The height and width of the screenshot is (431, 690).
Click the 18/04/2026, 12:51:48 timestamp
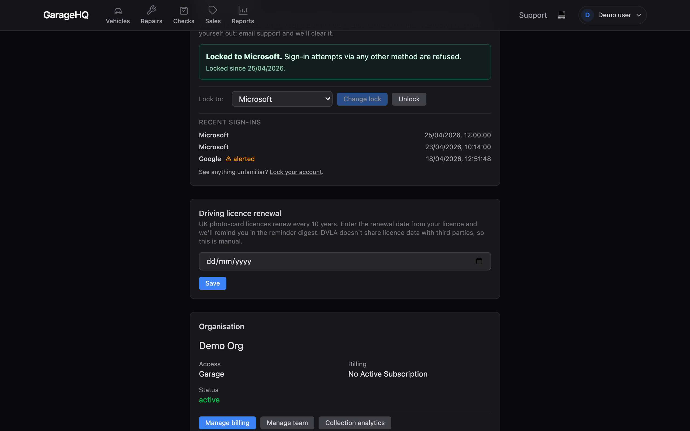(458, 159)
